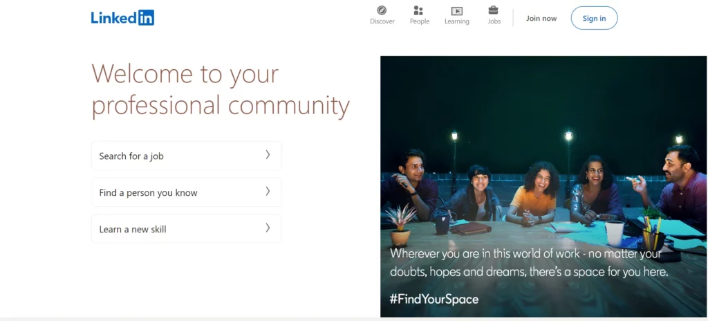Click the group photo hero image
Image resolution: width=708 pixels, height=321 pixels.
click(x=543, y=186)
